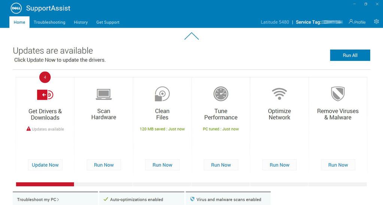Click Virus and malware scans enabled tile

tap(228, 198)
